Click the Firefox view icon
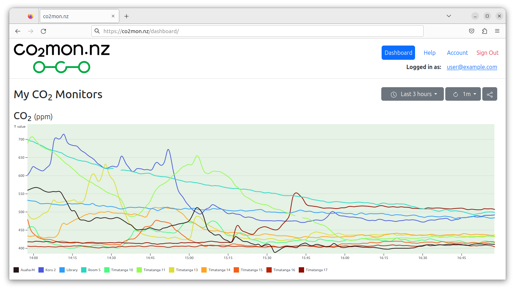Viewport: 515px width, 290px height. 30,16
